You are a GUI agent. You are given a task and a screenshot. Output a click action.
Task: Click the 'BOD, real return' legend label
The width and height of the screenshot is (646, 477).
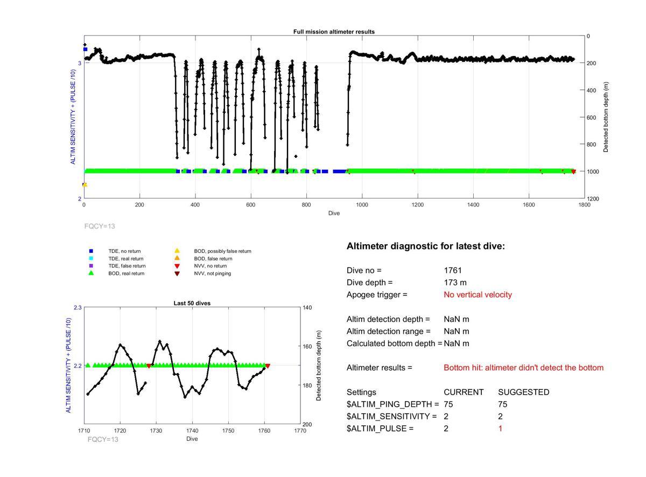[x=127, y=273]
